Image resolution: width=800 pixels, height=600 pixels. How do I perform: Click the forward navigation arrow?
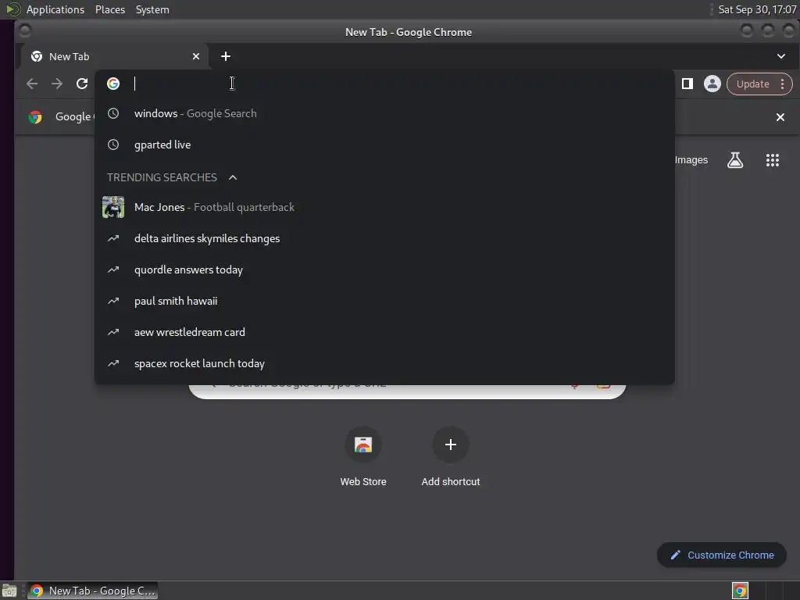[x=56, y=84]
